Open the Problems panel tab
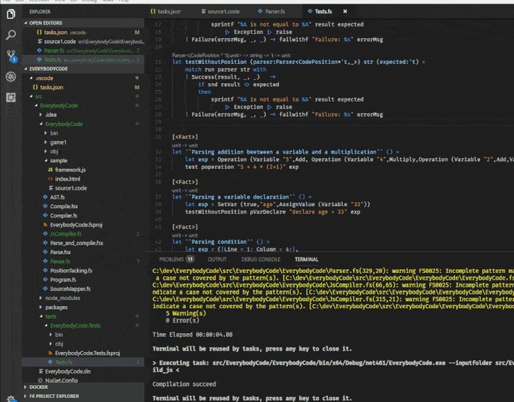This screenshot has width=514, height=402. point(172,259)
